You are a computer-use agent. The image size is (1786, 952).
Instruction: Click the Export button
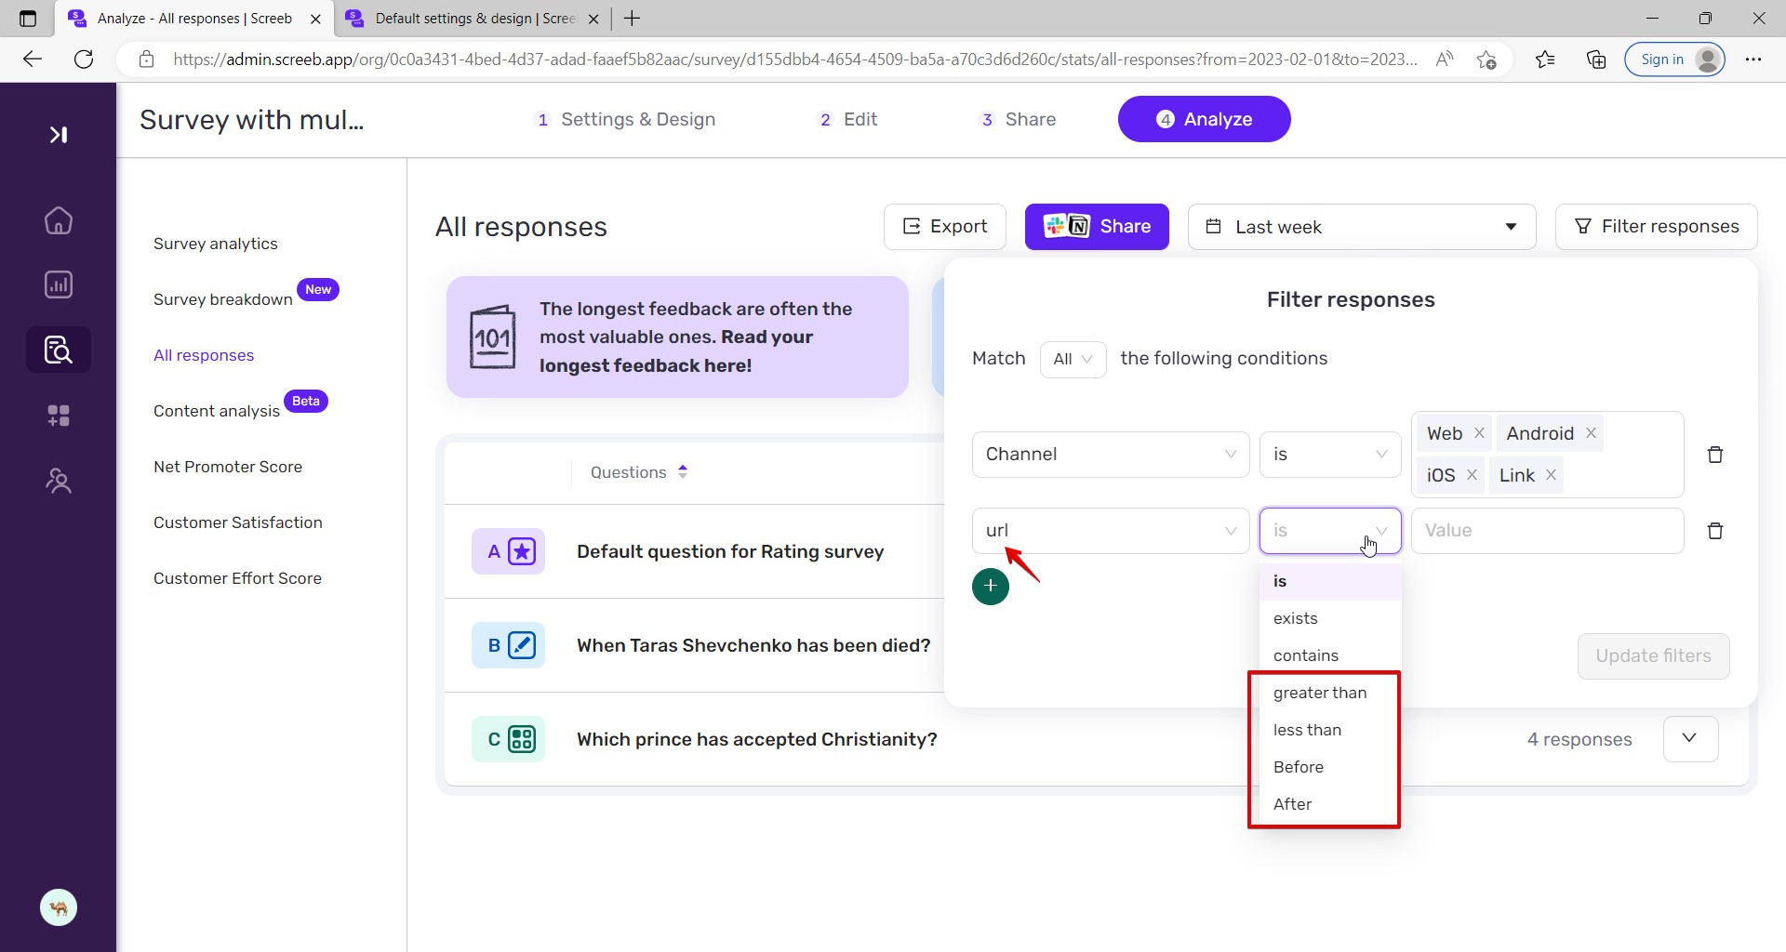tap(945, 227)
